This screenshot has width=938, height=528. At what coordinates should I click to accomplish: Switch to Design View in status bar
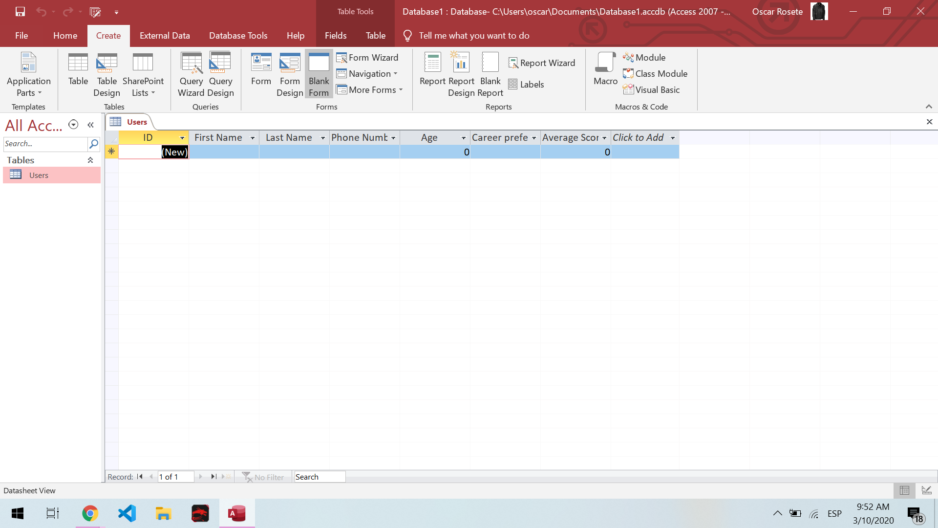pyautogui.click(x=926, y=490)
